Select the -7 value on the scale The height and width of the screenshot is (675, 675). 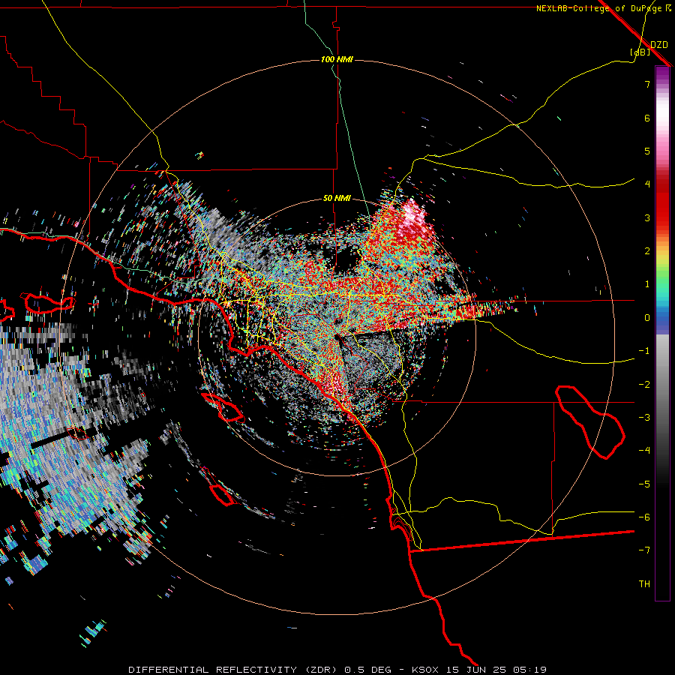click(644, 550)
